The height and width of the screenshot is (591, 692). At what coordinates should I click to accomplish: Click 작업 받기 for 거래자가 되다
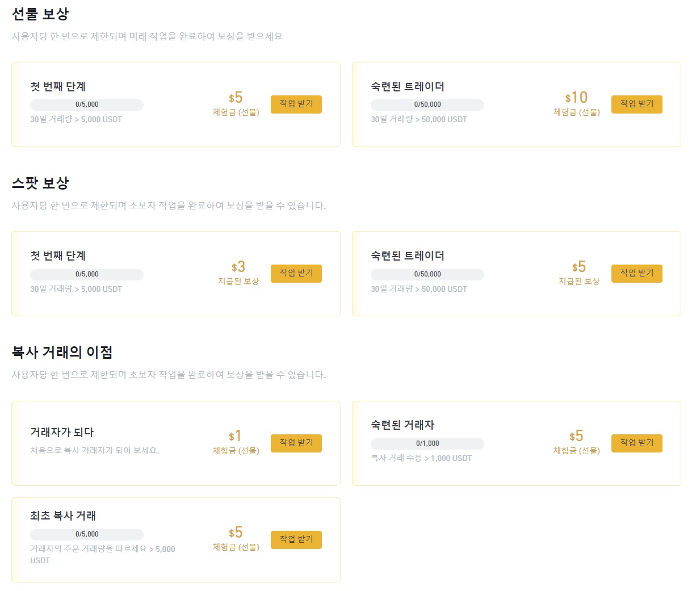[296, 443]
